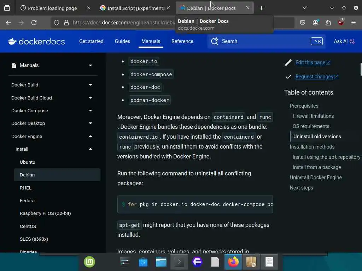Click the site security padlock icon
Viewport: 362px width, 271px height.
(x=66, y=23)
